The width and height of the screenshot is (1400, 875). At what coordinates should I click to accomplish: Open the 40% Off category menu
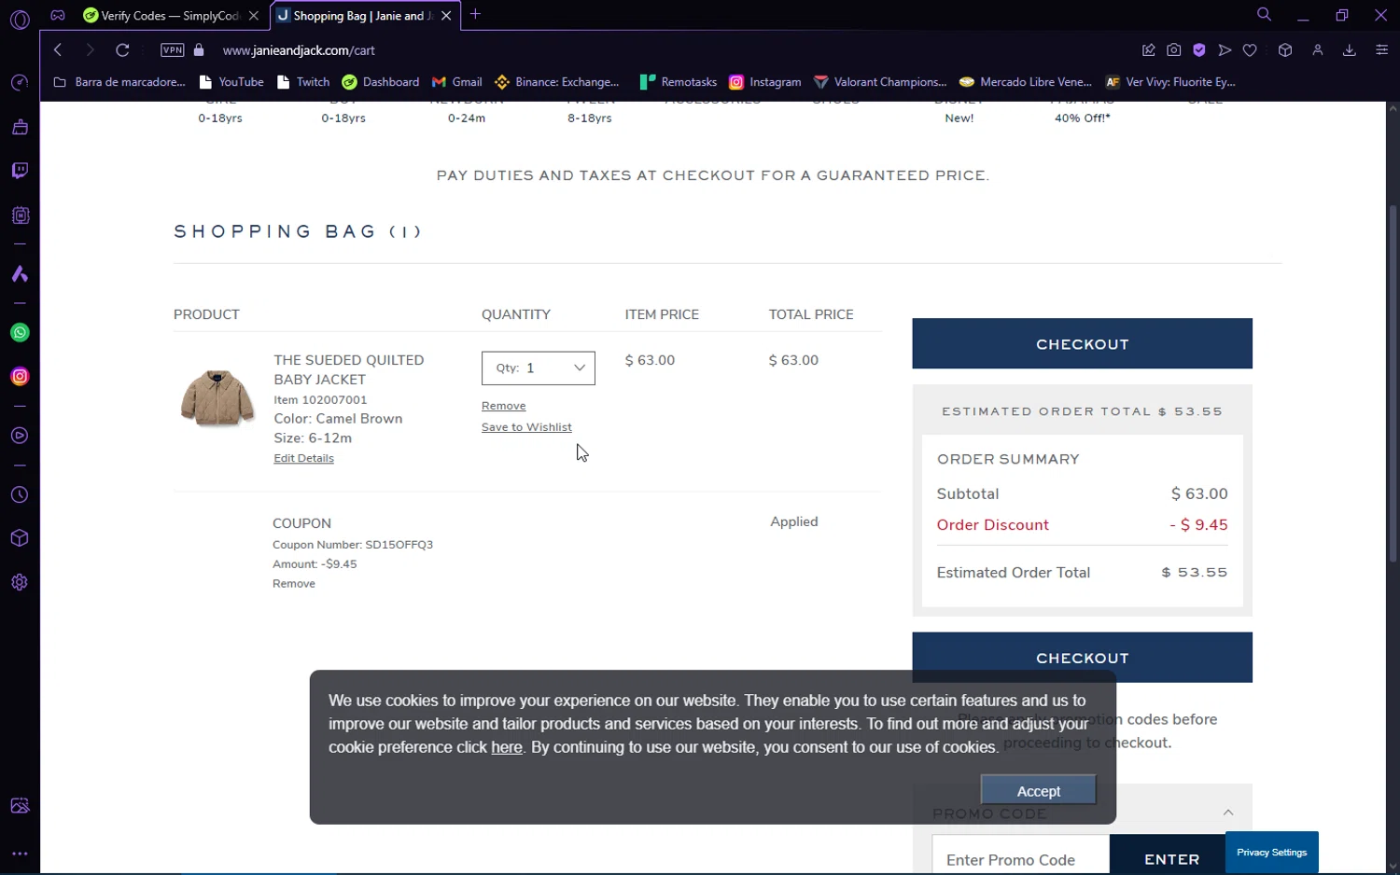1082,118
